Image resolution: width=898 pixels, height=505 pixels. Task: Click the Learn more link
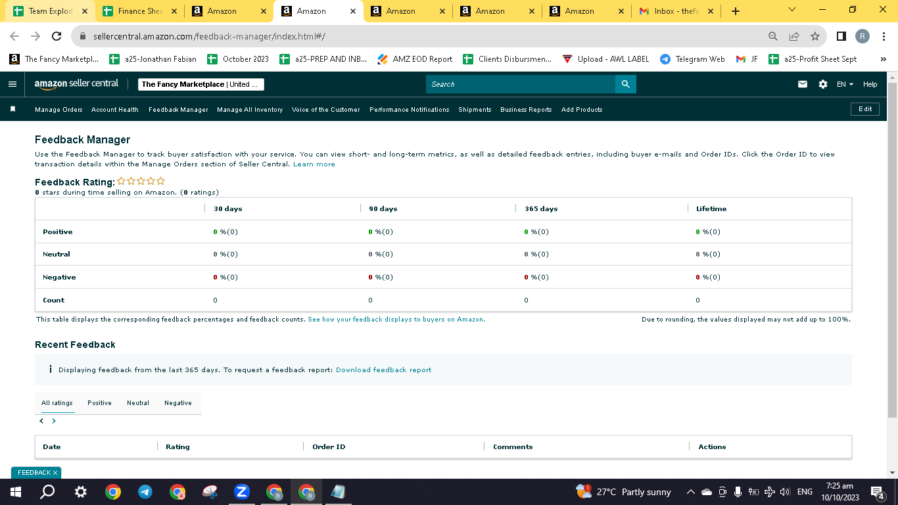[x=314, y=164]
